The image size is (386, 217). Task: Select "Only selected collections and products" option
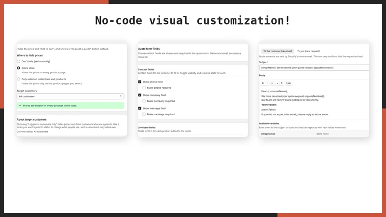pos(18,79)
